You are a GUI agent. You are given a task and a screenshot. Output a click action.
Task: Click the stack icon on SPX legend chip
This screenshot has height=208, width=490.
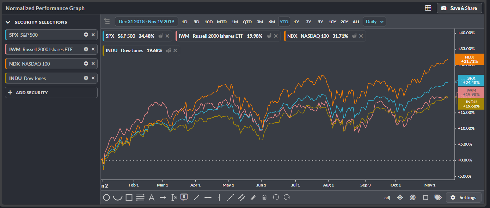160,36
